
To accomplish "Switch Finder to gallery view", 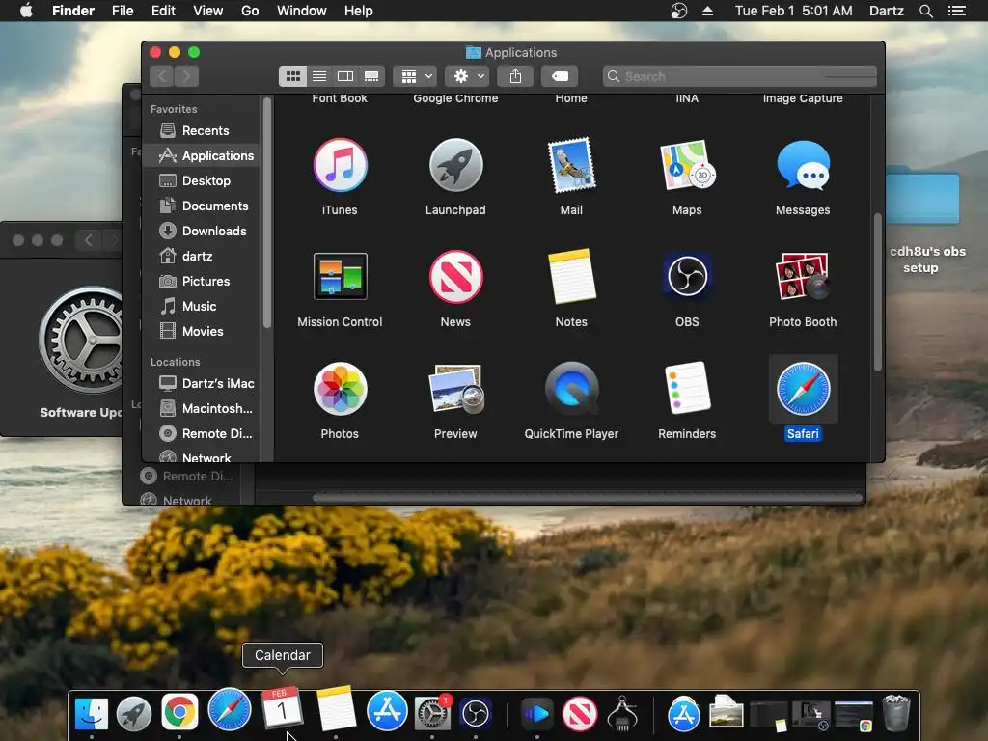I will (x=371, y=76).
